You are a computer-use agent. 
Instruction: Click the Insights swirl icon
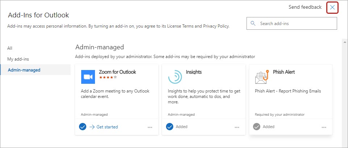click(175, 77)
